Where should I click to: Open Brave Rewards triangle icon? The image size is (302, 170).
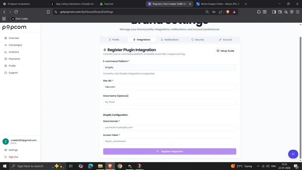(234, 12)
